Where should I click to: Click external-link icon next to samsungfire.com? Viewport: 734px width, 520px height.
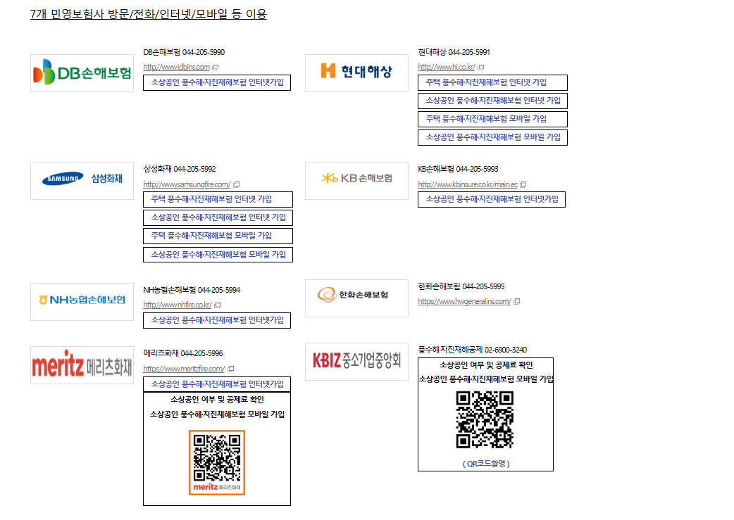pyautogui.click(x=237, y=185)
